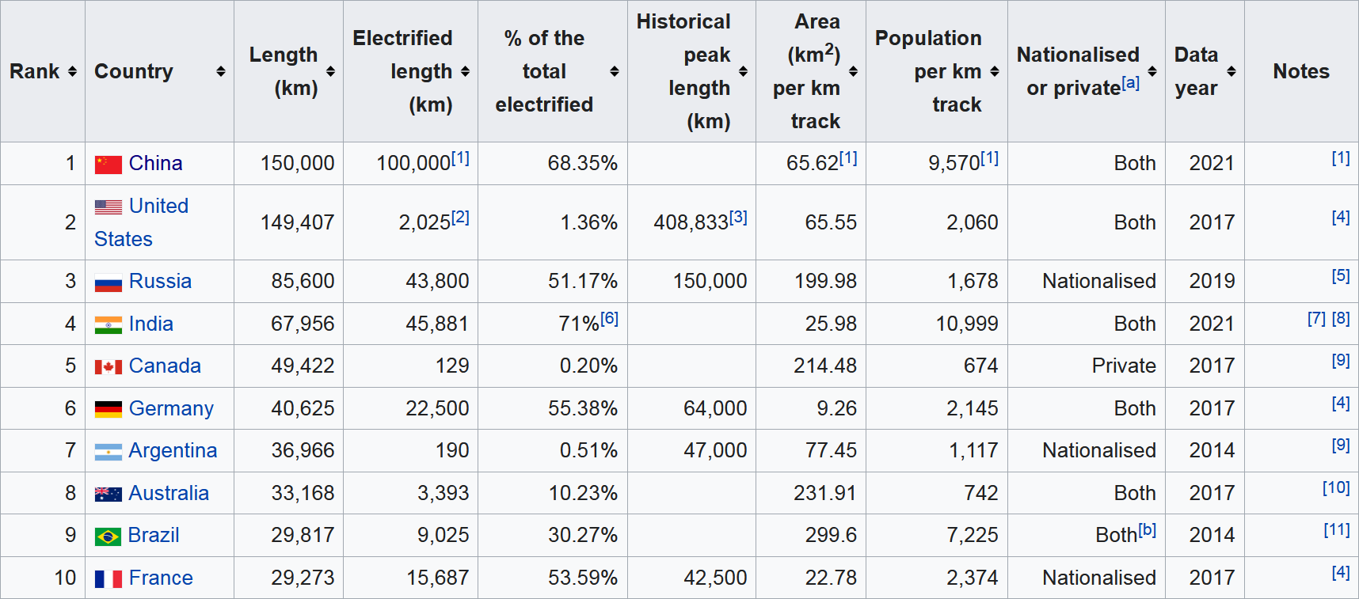Sort by Population per km track arrows
Screen dimensions: 1359x599
(x=995, y=71)
